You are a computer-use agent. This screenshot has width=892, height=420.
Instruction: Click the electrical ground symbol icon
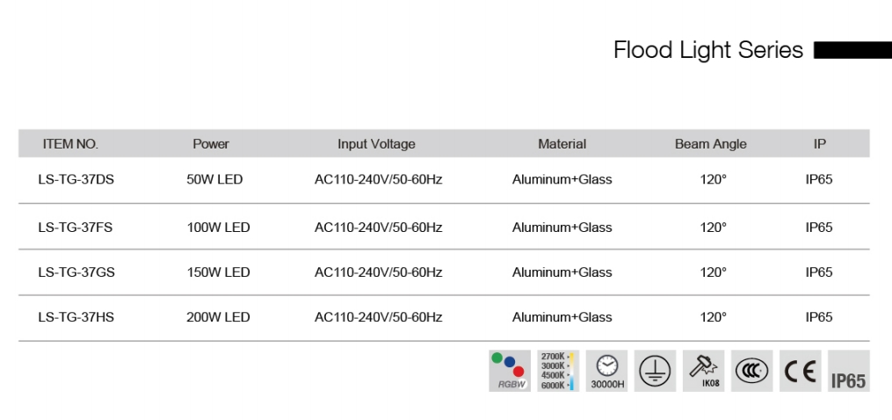pyautogui.click(x=655, y=371)
